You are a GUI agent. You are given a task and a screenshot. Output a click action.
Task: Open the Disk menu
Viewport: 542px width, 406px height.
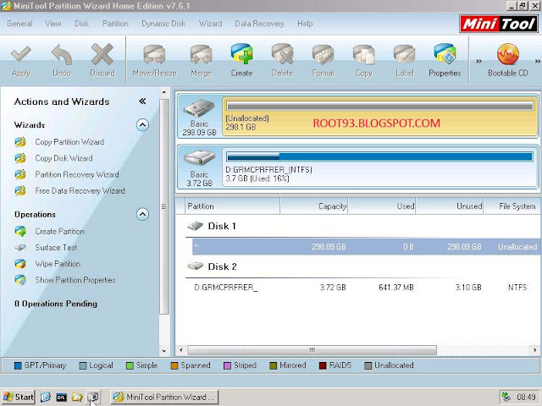coord(81,24)
